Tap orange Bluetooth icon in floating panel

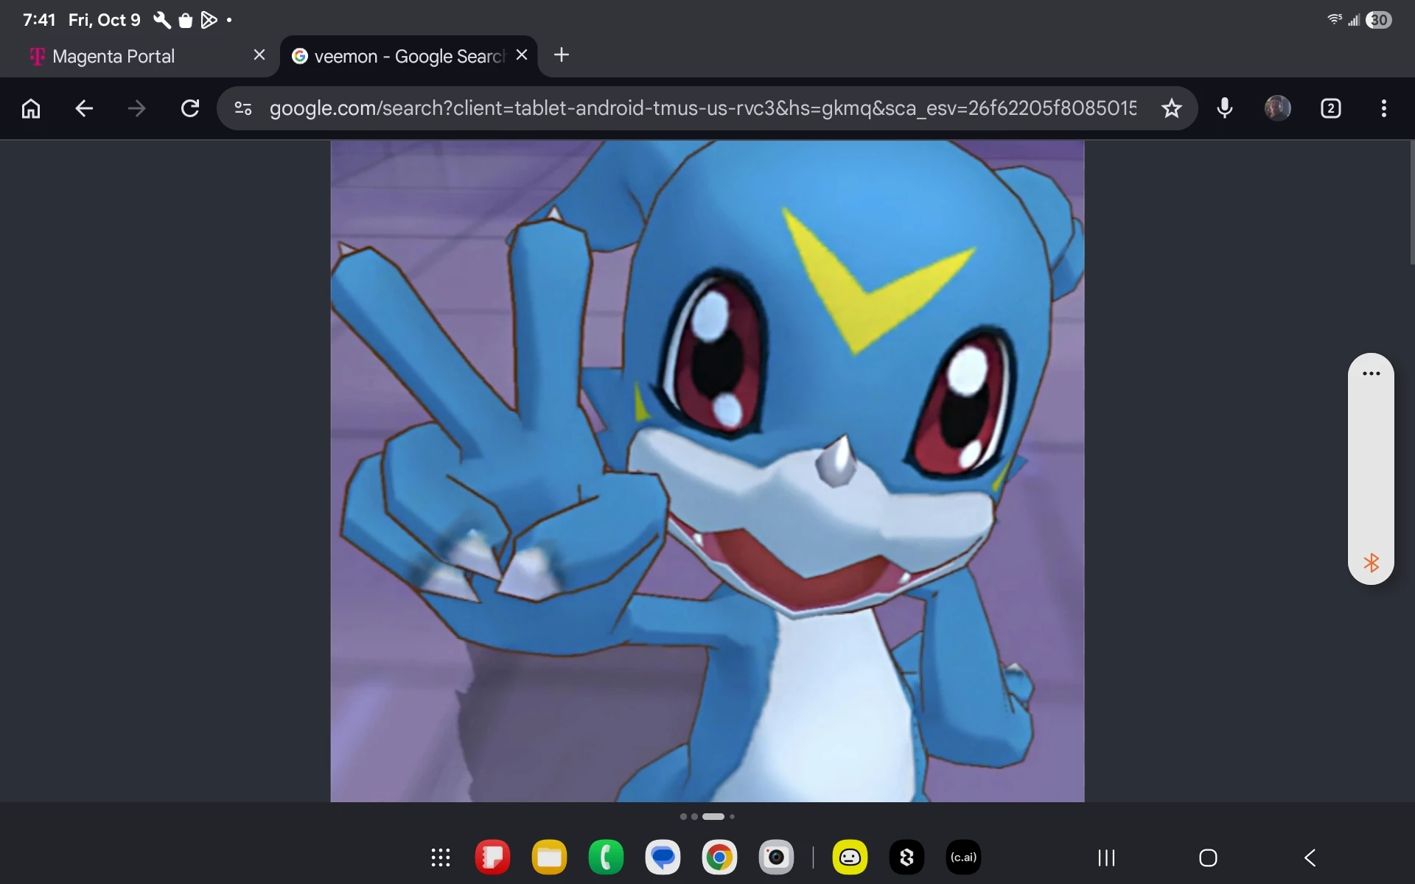pos(1372,564)
